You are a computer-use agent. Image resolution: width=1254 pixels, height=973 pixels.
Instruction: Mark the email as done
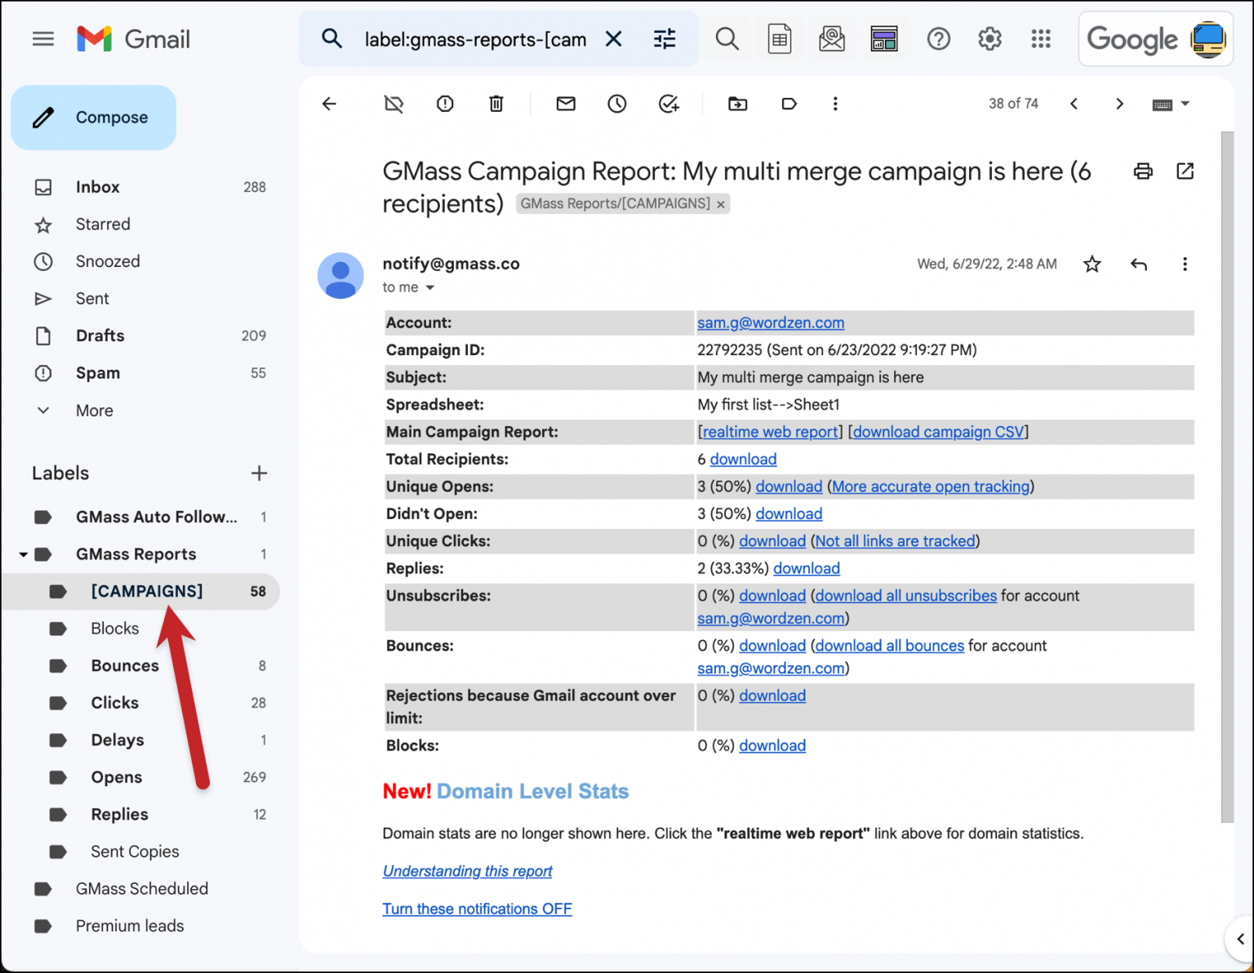click(x=669, y=104)
